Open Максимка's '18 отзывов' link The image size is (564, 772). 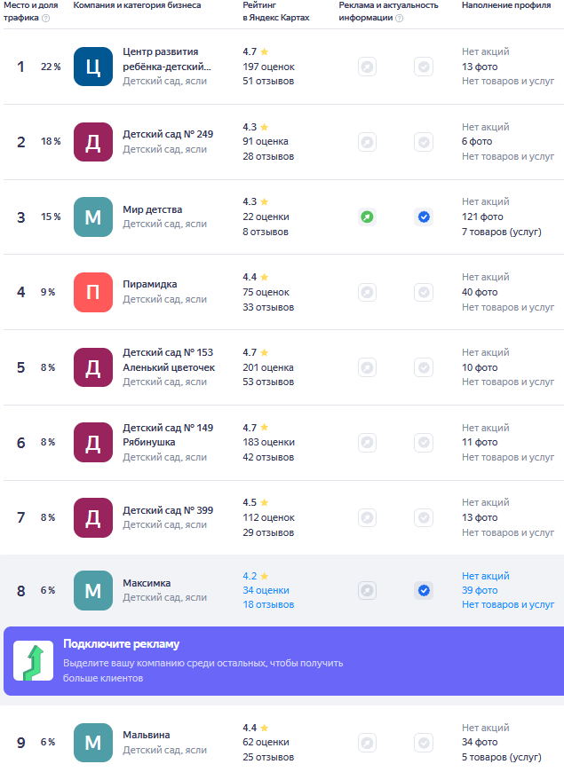point(268,604)
